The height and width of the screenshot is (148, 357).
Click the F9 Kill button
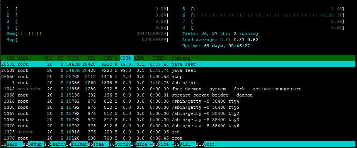pyautogui.click(x=185, y=145)
